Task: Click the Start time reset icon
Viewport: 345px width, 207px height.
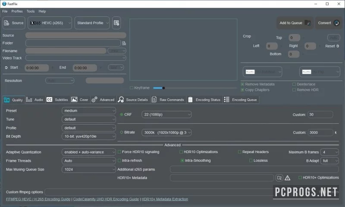Action: (6, 68)
